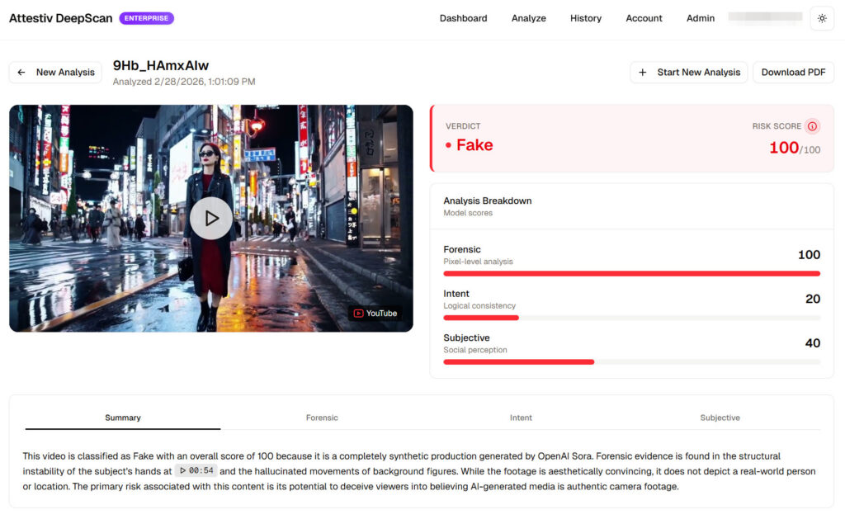Toggle the light/dark theme sun icon
This screenshot has height=524, width=845.
(822, 18)
